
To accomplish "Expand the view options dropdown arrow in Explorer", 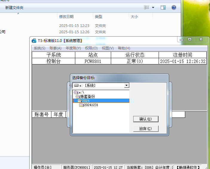I will [153, 7].
